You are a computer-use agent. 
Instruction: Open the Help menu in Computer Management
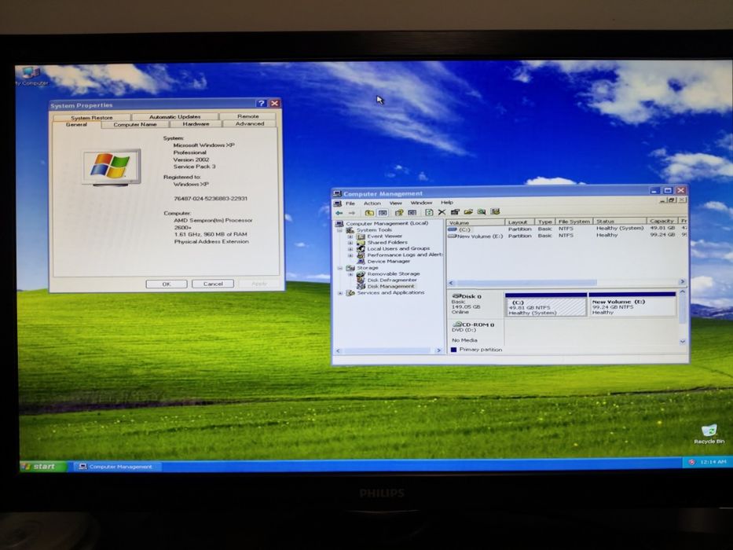447,203
